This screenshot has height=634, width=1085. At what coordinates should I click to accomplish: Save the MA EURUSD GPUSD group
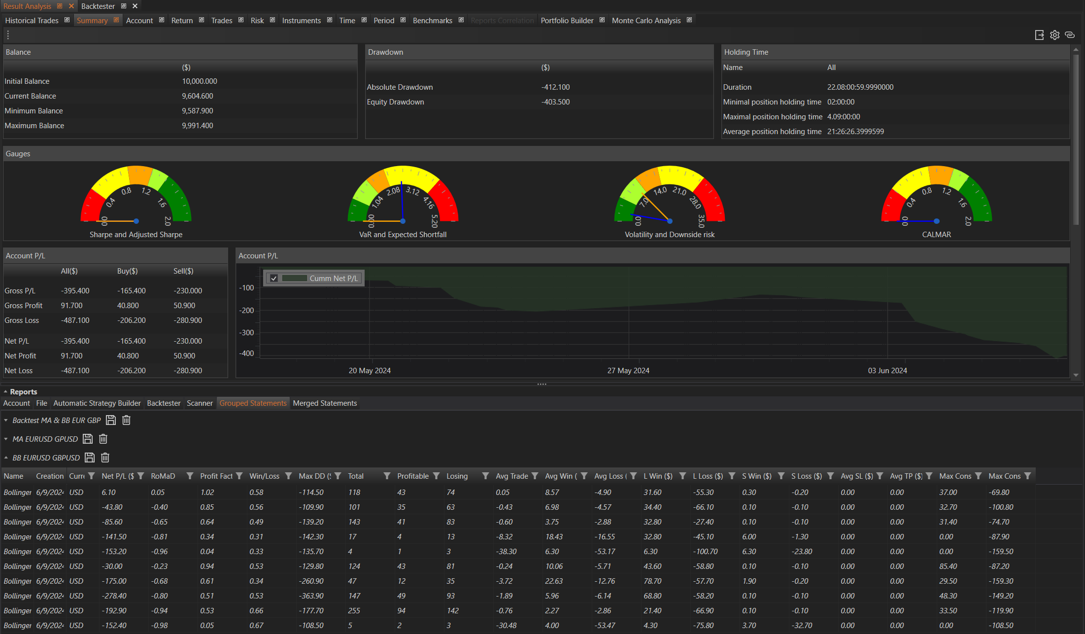[x=88, y=439]
